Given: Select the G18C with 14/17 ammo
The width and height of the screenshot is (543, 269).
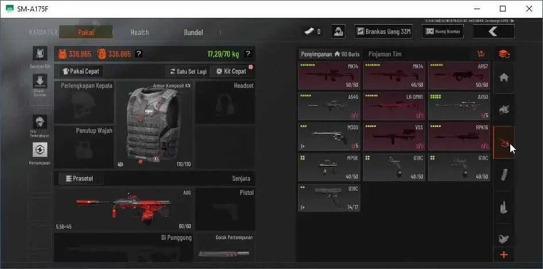Looking at the screenshot, I should (329, 198).
